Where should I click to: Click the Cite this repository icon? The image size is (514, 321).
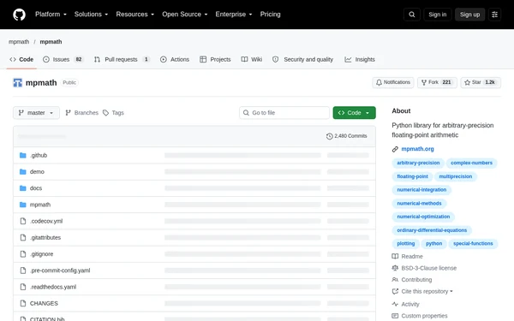coord(395,291)
